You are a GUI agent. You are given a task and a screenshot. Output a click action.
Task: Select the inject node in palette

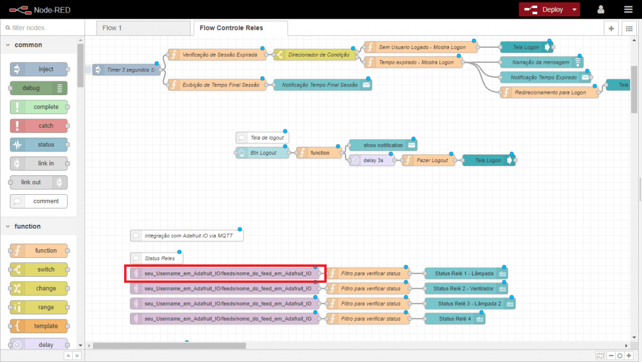point(39,69)
